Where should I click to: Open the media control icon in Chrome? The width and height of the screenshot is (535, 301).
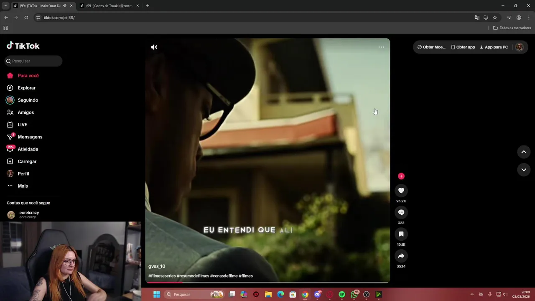[x=509, y=18]
